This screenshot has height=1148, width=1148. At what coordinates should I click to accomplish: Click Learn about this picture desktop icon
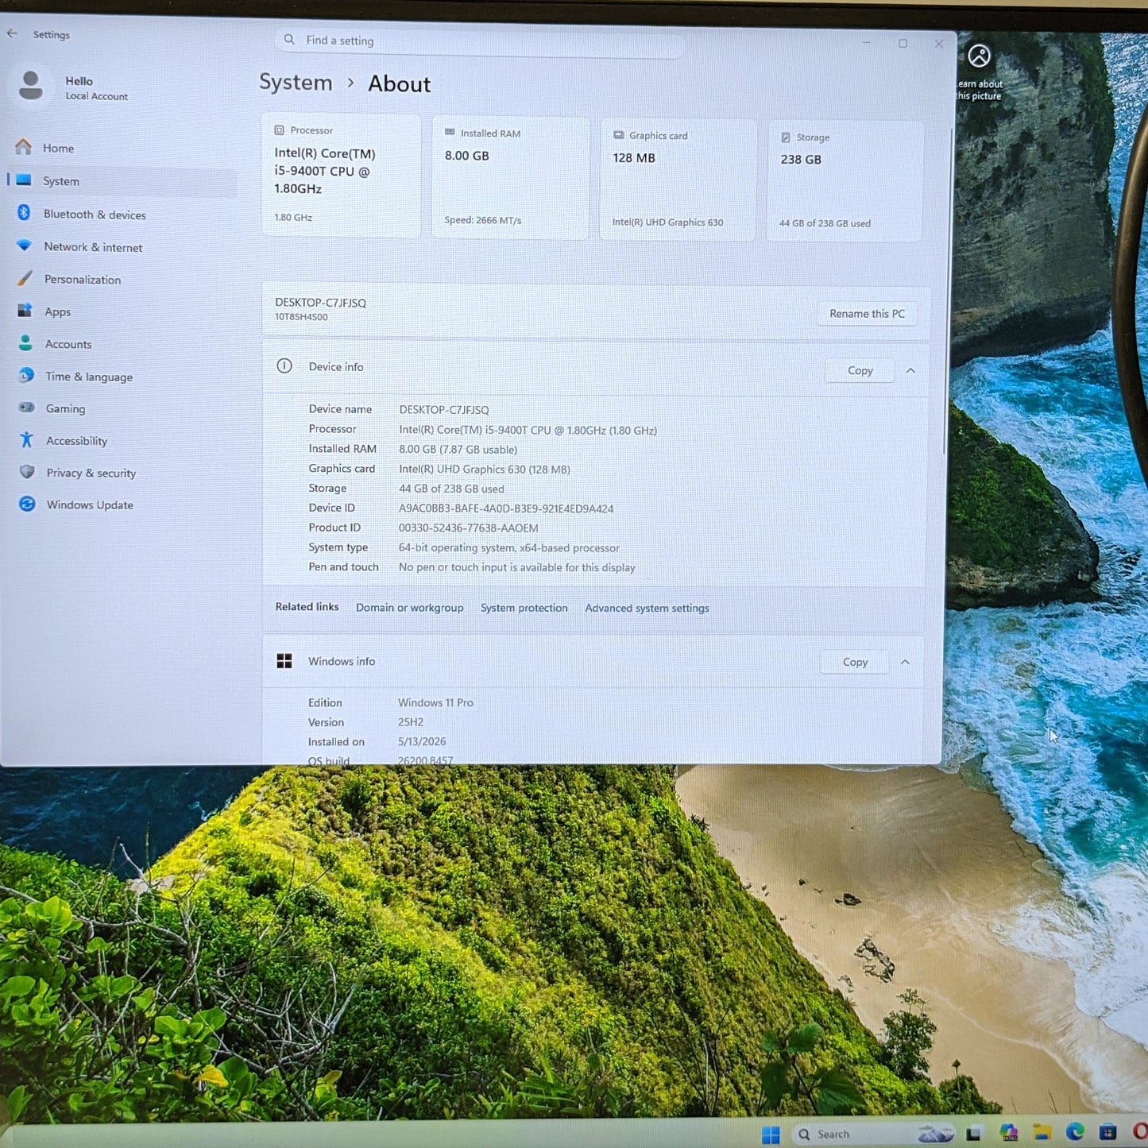coord(979,72)
